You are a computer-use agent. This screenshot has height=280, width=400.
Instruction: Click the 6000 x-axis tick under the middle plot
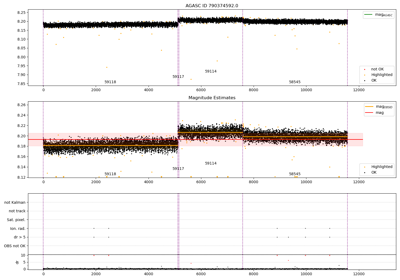tap(201, 182)
